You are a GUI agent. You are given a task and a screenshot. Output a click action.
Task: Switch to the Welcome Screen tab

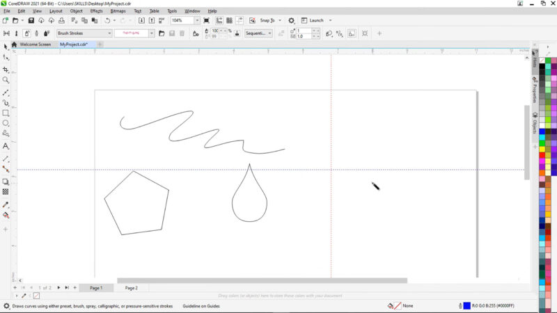pos(36,45)
